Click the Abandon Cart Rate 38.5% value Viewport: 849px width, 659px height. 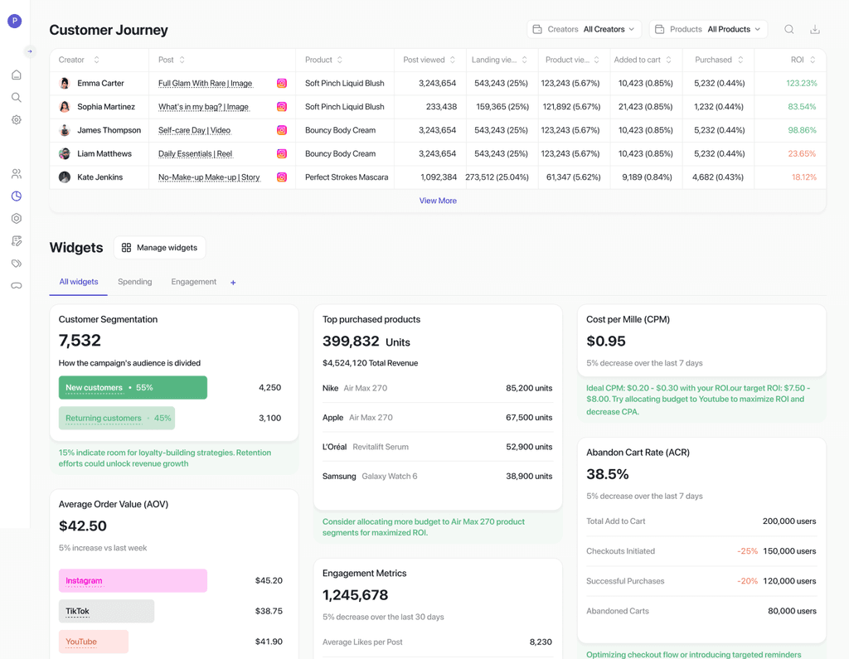click(x=608, y=474)
